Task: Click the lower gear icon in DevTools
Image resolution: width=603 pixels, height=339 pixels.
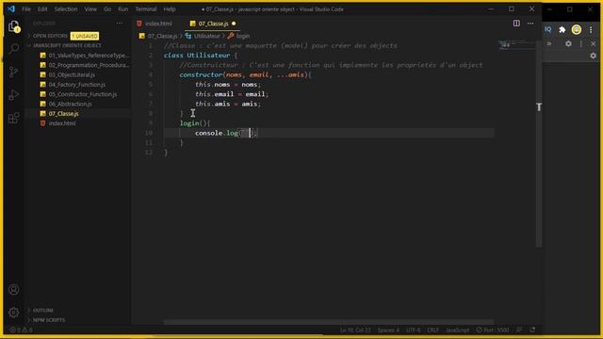Action: 593,56
